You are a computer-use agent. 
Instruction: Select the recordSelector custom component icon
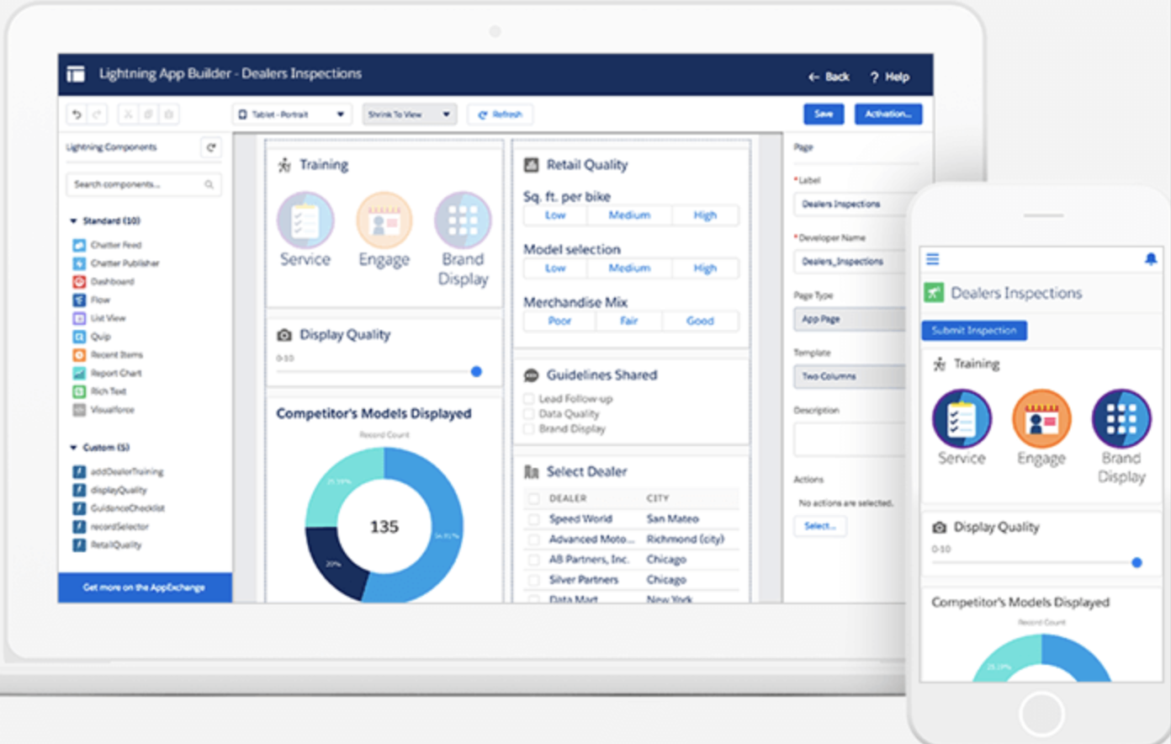(x=79, y=527)
